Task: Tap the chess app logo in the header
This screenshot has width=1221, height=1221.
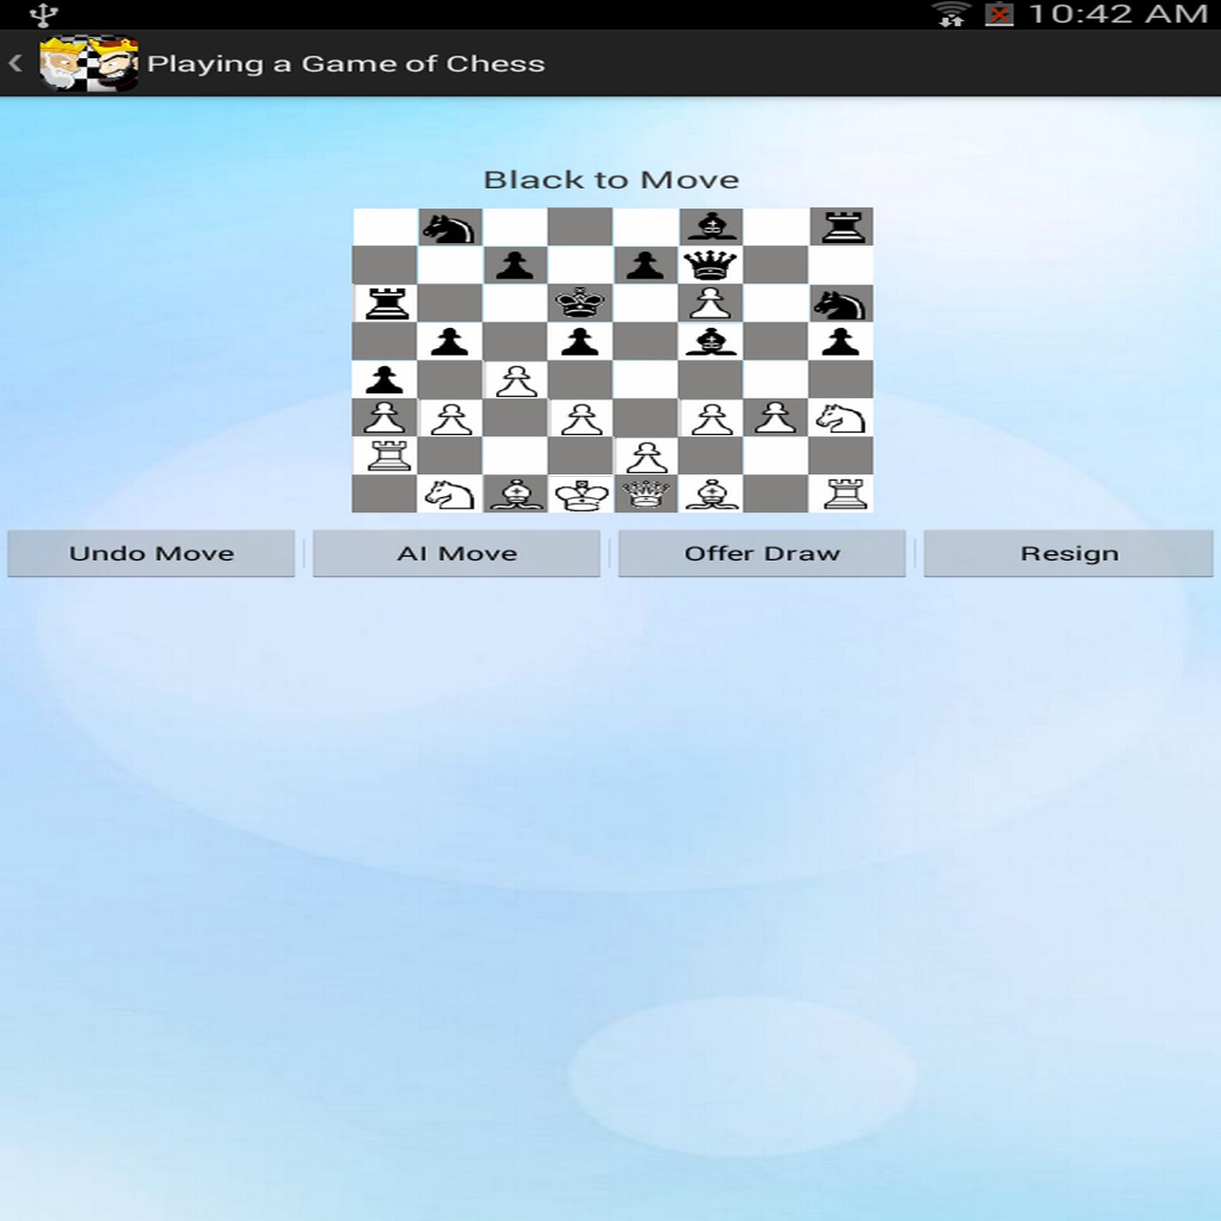Action: point(89,64)
